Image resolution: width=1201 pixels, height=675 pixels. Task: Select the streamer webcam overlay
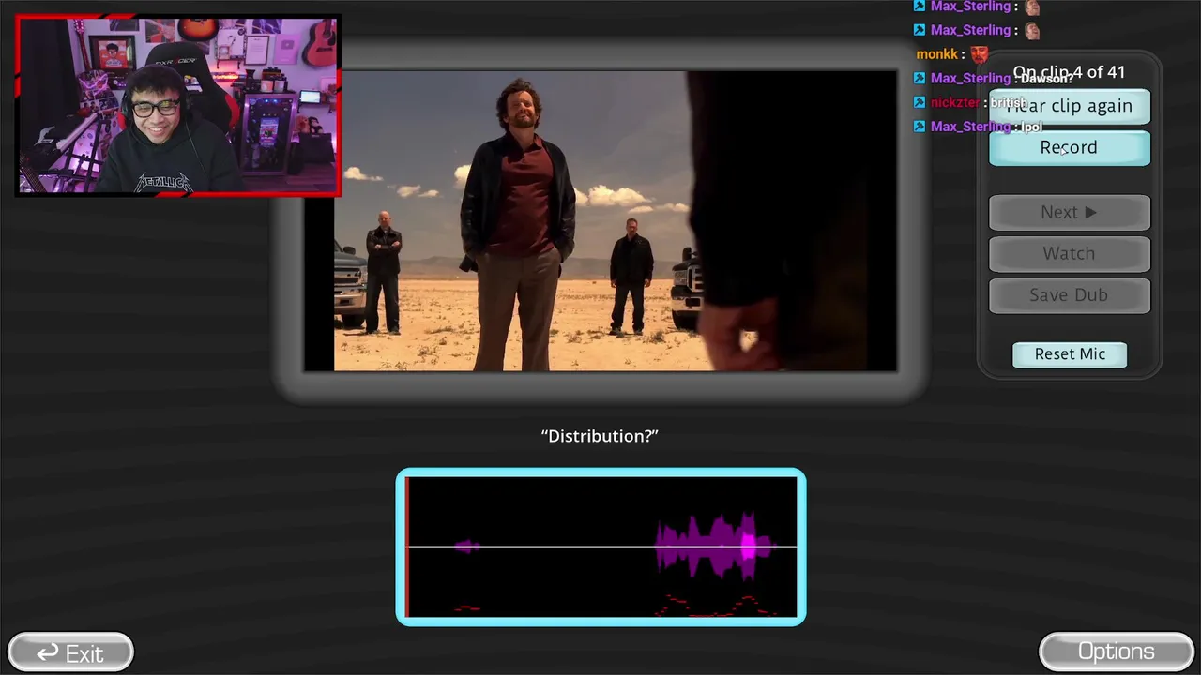[x=178, y=106]
